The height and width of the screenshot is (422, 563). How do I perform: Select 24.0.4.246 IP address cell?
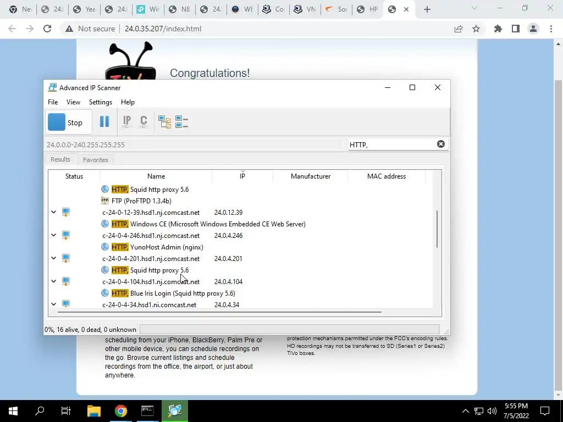(x=228, y=235)
